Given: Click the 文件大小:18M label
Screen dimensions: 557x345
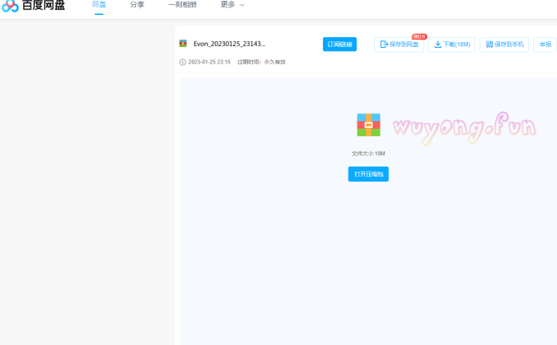Looking at the screenshot, I should tap(368, 154).
